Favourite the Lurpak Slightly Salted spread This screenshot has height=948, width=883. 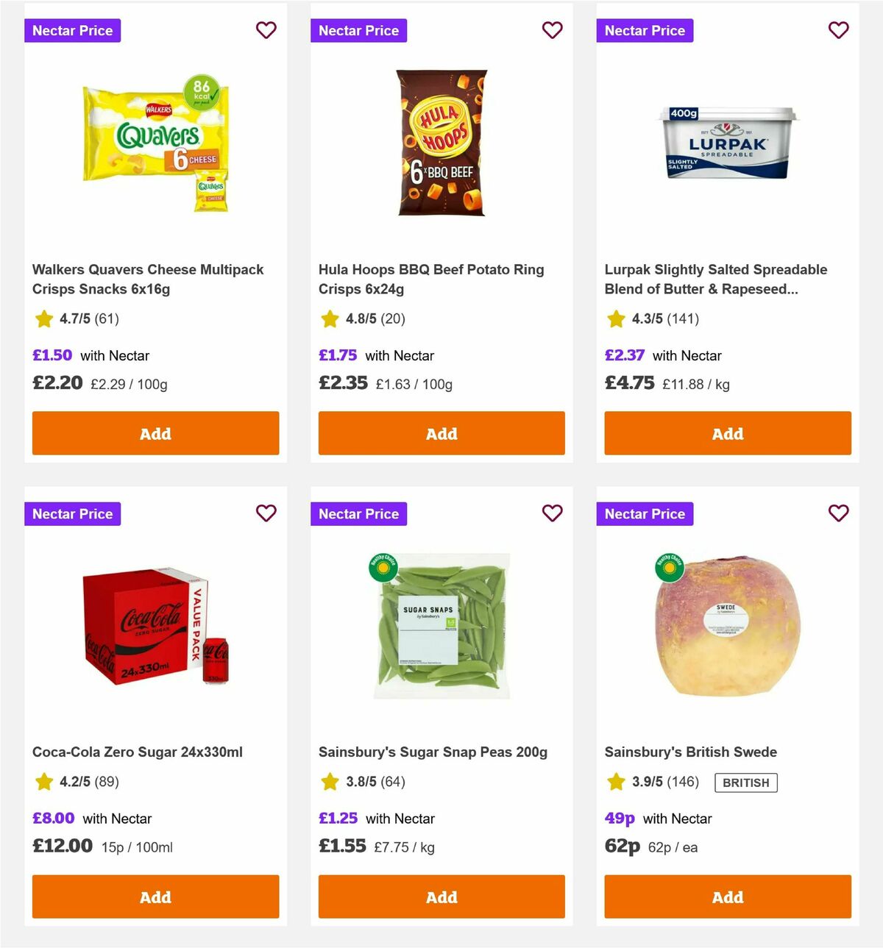point(838,30)
